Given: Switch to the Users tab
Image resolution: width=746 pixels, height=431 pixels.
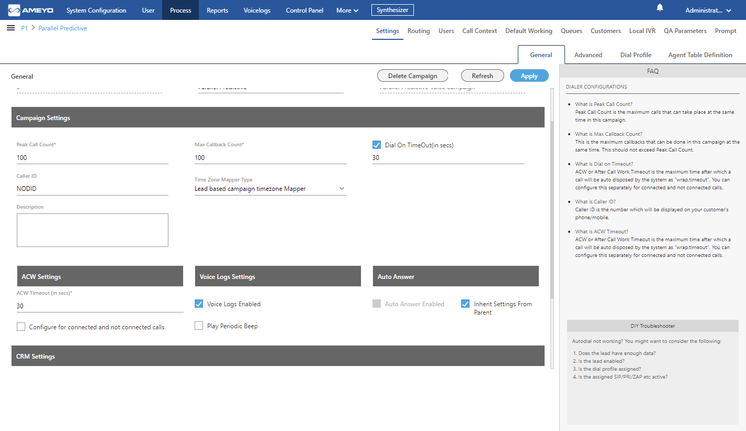Looking at the screenshot, I should point(446,31).
